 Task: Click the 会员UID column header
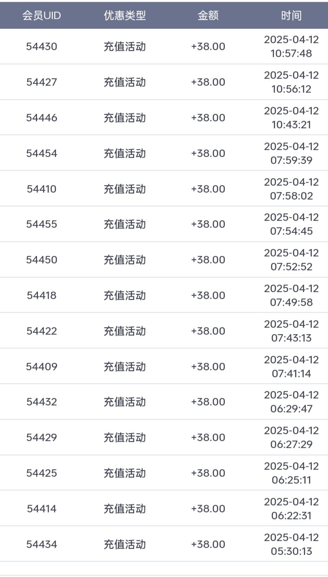[42, 16]
